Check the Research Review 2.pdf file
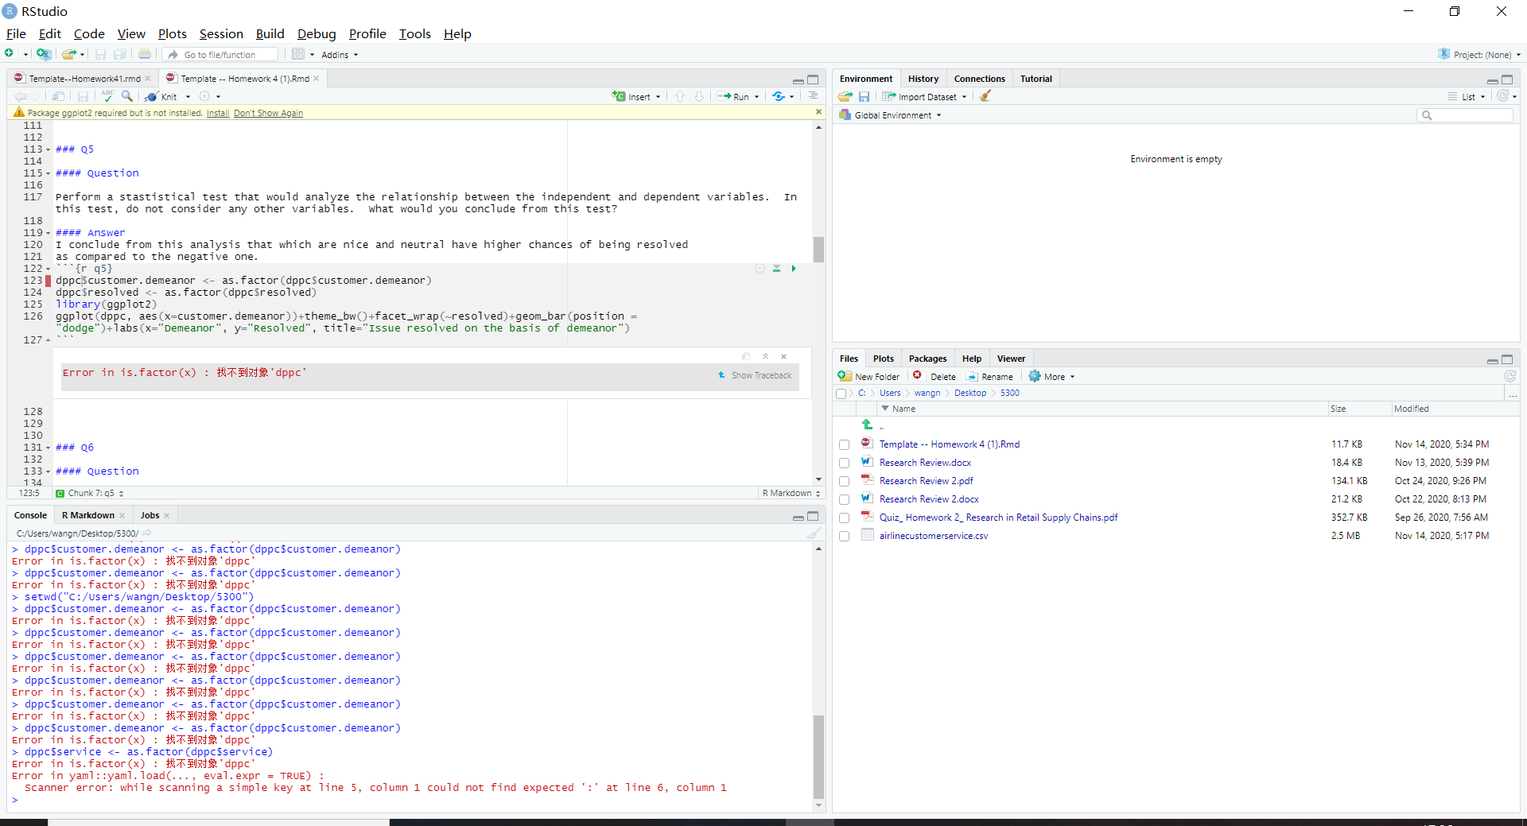Viewport: 1527px width, 826px height. pyautogui.click(x=844, y=482)
